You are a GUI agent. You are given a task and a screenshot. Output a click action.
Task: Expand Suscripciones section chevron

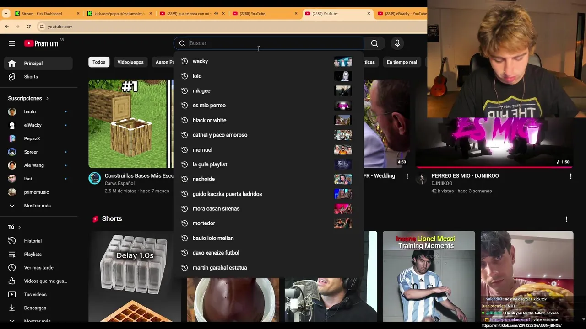click(47, 98)
